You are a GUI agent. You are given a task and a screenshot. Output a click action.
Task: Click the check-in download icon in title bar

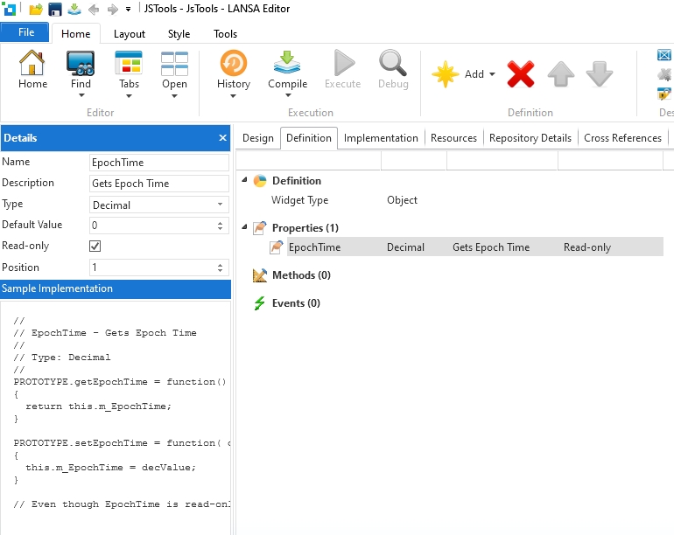click(74, 9)
